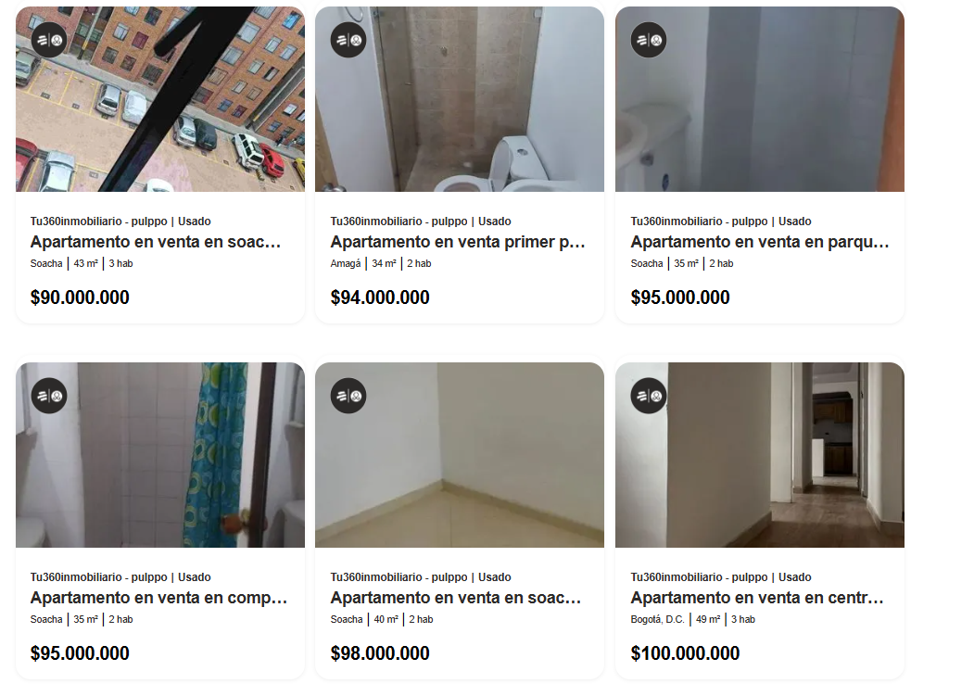974x696 pixels.
Task: Open 'Apartamento en venta en soac…' 43 m² listing
Action: [156, 242]
